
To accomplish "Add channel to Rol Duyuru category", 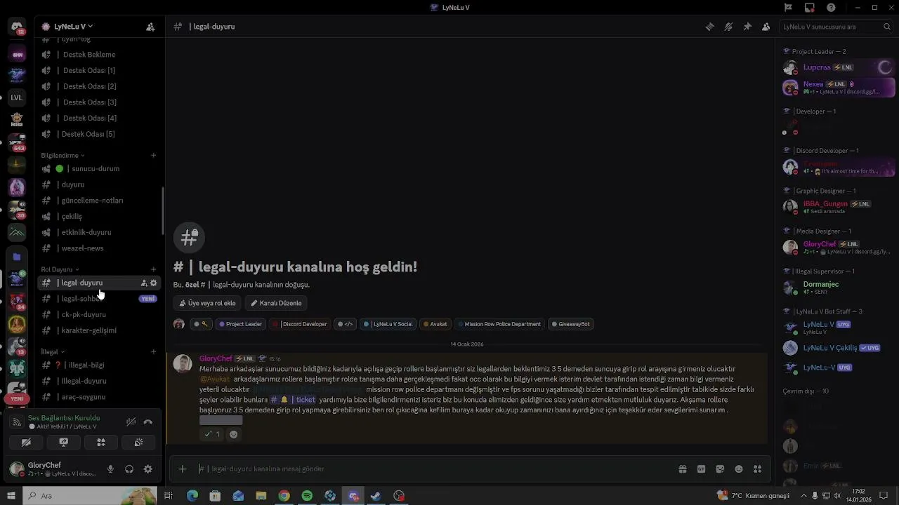I will [154, 269].
